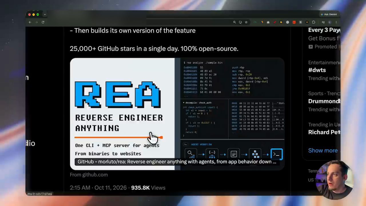Open the profile avatar in the toolbar
Screen dimensions: 366x206
pyautogui.click(x=329, y=22)
